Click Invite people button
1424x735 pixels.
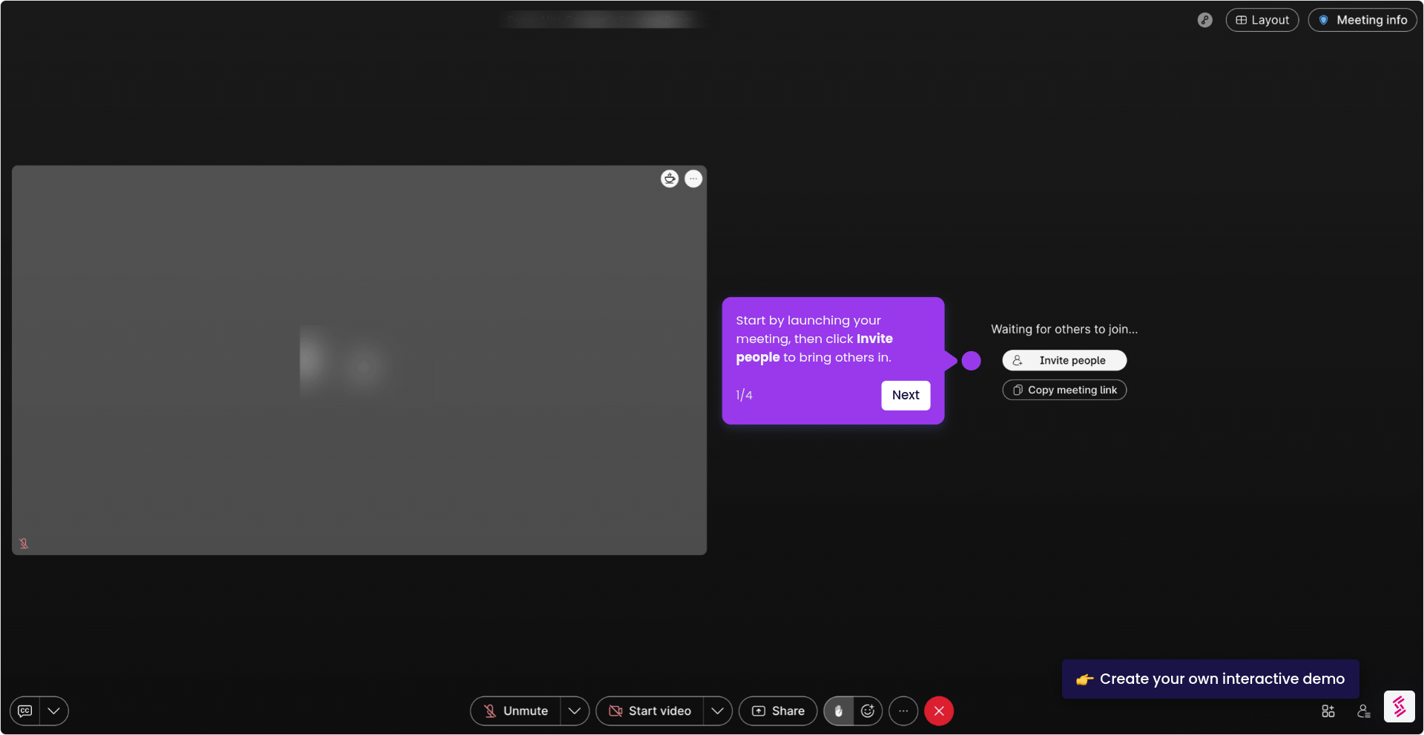pyautogui.click(x=1064, y=360)
